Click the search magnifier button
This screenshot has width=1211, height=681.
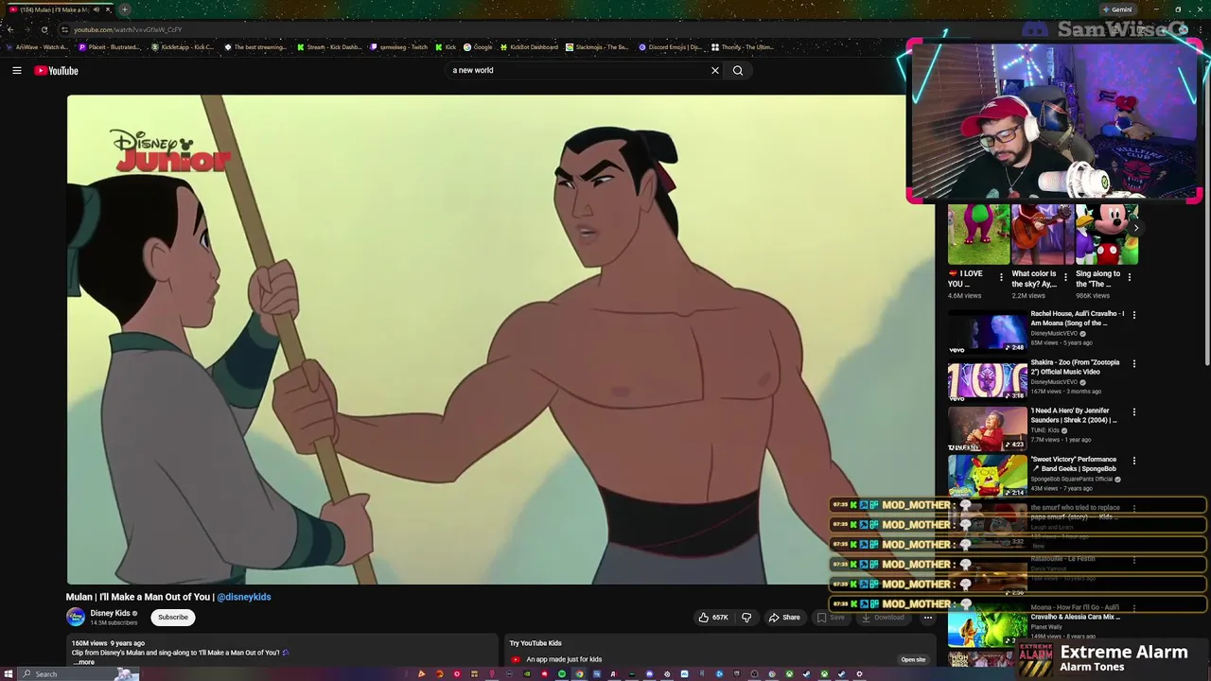tap(738, 70)
